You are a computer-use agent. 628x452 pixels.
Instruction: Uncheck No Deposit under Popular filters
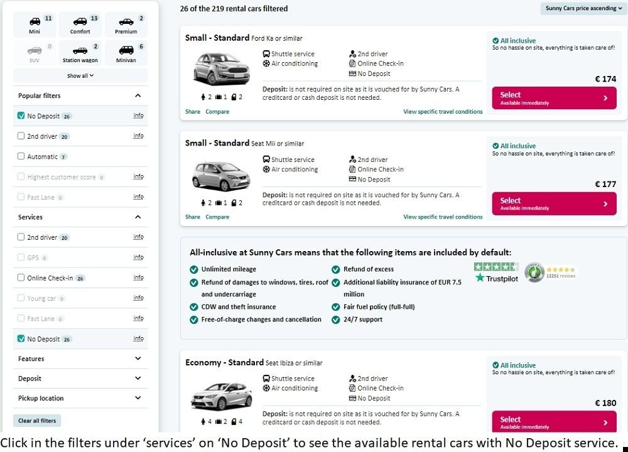point(21,116)
